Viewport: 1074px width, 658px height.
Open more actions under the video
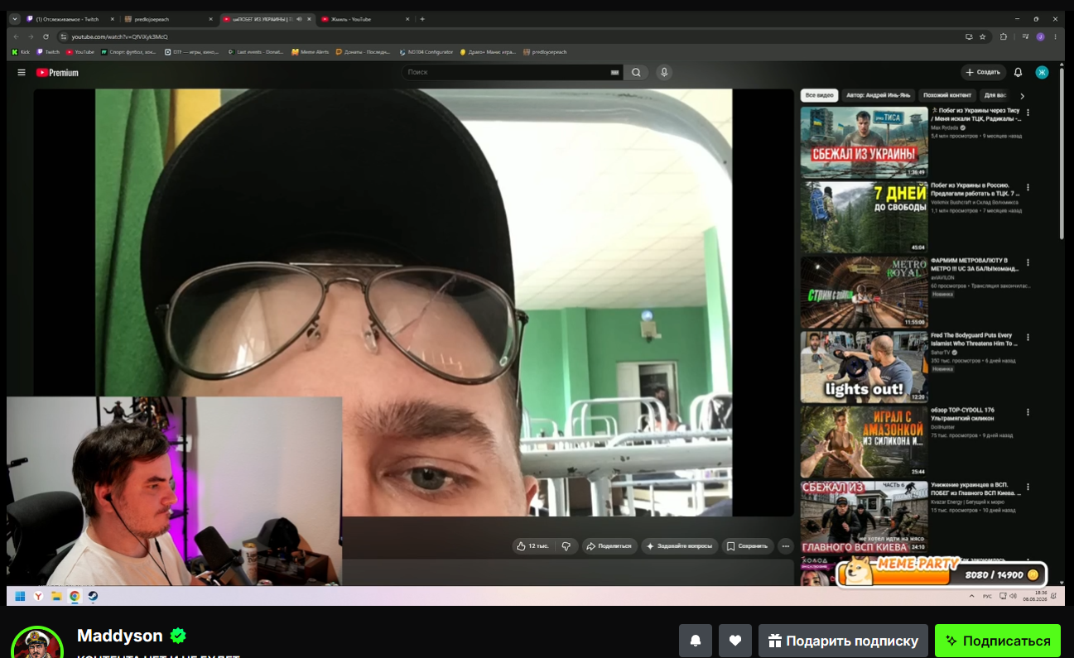[x=786, y=546]
